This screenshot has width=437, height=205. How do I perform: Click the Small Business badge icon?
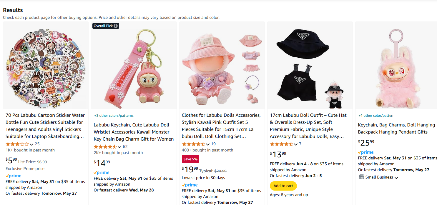tap(361, 177)
